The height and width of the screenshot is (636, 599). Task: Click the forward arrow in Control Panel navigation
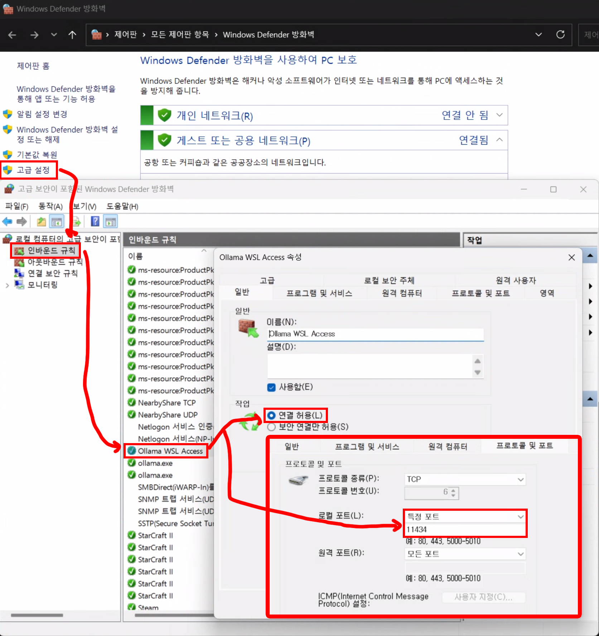34,35
